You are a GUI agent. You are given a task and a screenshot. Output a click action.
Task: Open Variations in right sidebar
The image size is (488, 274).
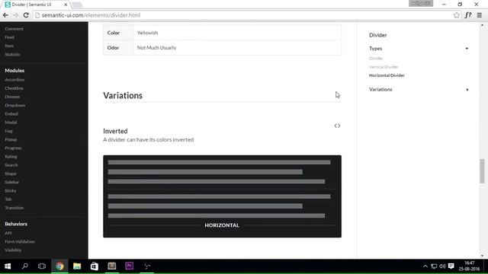point(380,90)
